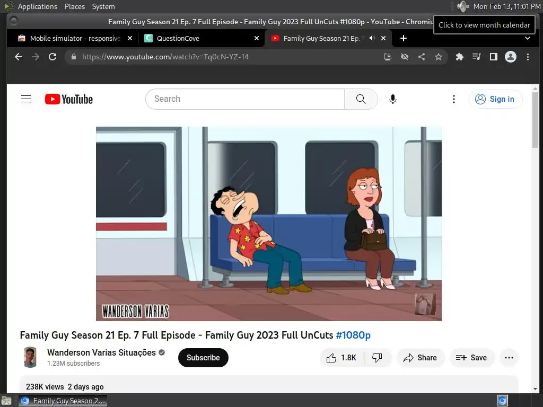This screenshot has height=407, width=543.
Task: Open the Extensions puzzle icon
Action: (460, 57)
